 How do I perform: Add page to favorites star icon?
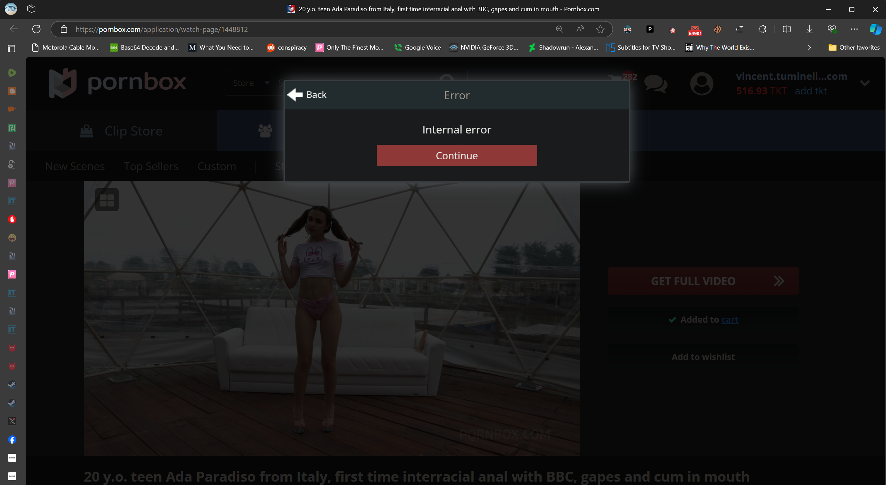pos(600,29)
